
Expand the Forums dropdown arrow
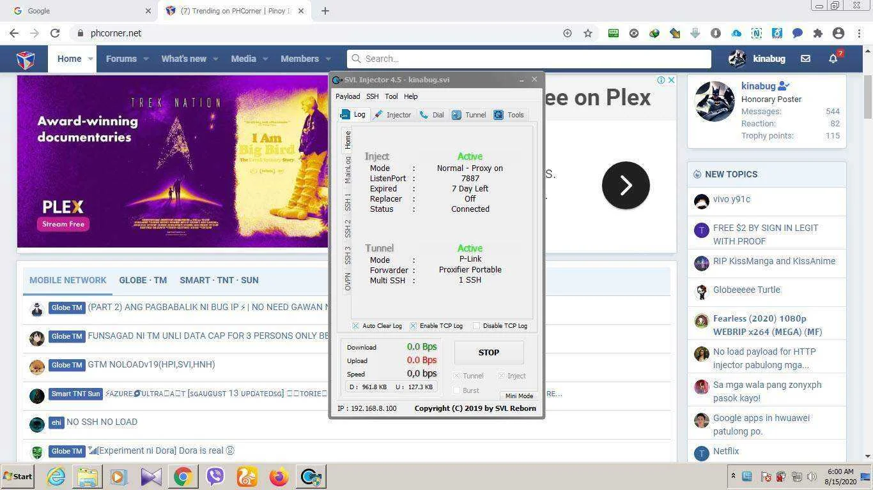click(x=146, y=59)
